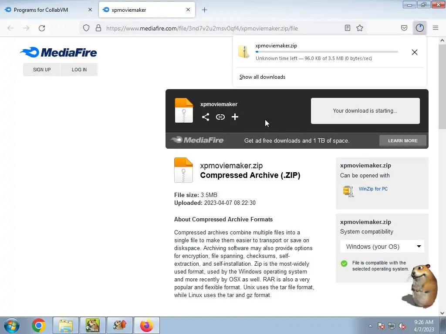Viewport: 446px width, 334px height.
Task: Click the green compatibility checkmark icon
Action: point(344,263)
